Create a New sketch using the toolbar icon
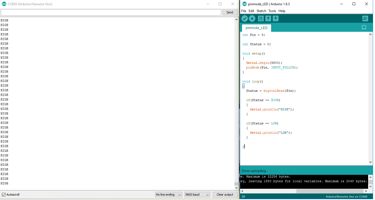This screenshot has width=375, height=200. 260,18
